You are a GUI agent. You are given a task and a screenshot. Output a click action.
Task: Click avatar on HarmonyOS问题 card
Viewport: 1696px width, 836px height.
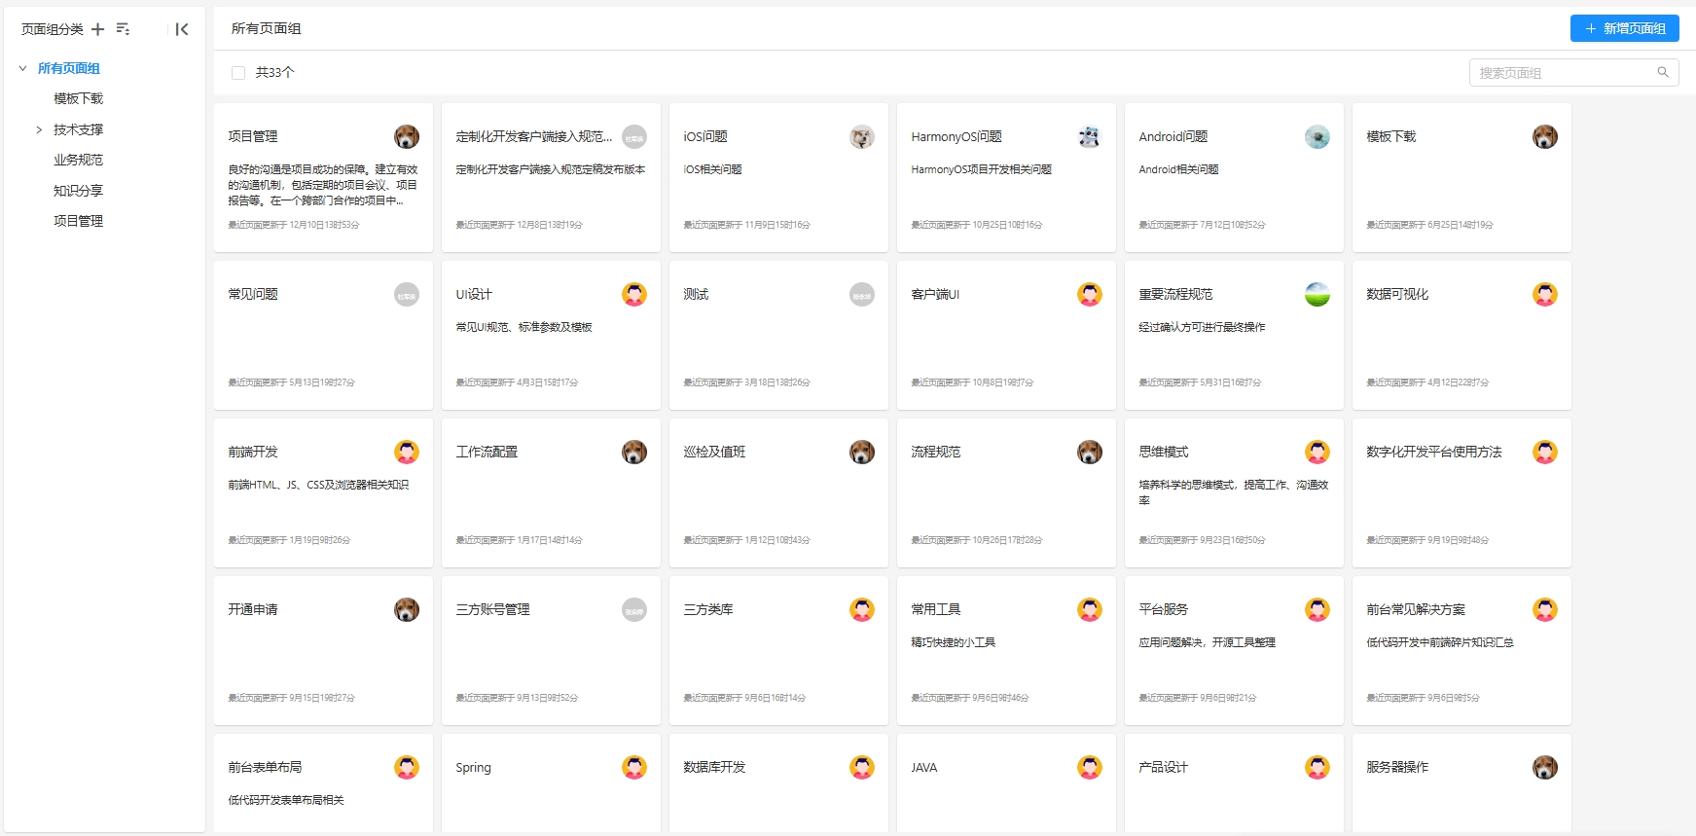tap(1090, 136)
